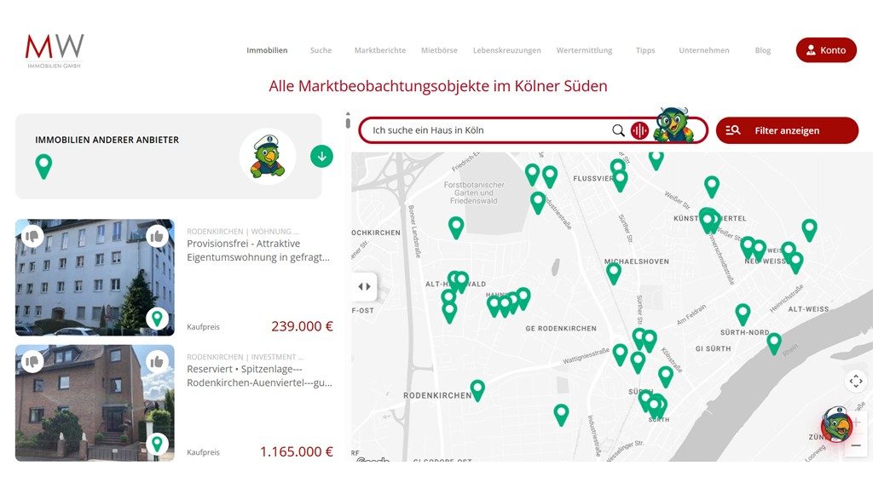Open the parrot chat assistant on the map
This screenshot has width=890, height=500.
click(x=837, y=424)
